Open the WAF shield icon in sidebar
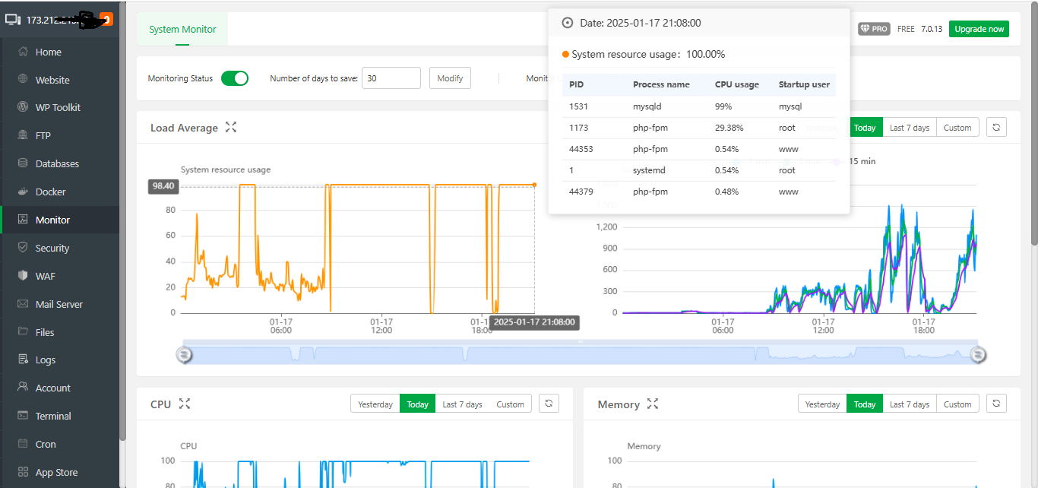The height and width of the screenshot is (488, 1038). (23, 276)
